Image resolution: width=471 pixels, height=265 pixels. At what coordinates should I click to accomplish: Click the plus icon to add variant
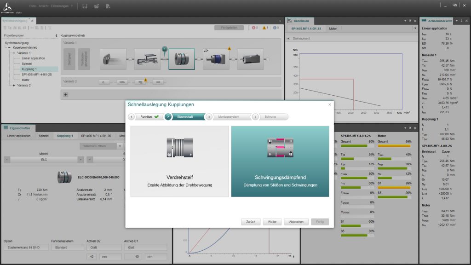65,94
